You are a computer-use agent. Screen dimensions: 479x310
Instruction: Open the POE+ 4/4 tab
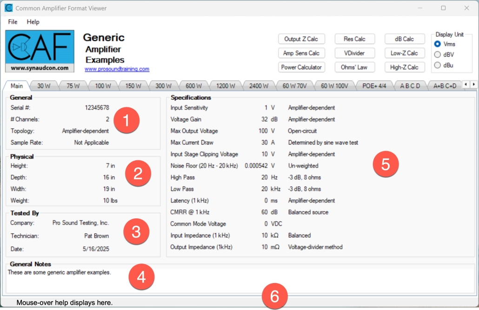point(374,86)
